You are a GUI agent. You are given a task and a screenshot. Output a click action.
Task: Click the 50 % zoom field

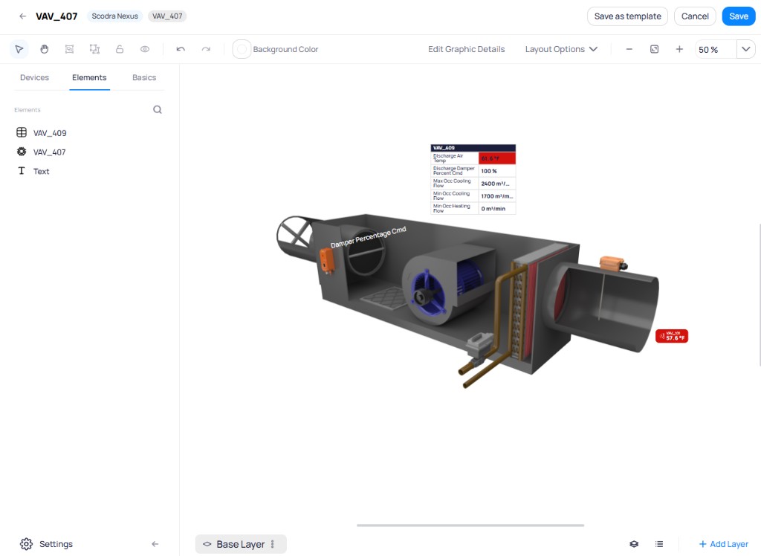(x=716, y=49)
